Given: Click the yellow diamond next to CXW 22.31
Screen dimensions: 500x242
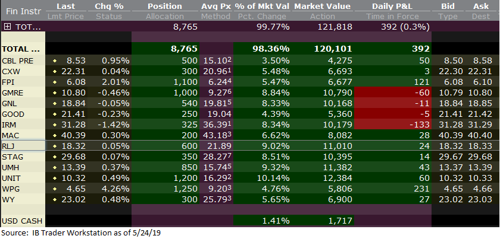Looking at the screenshot, I should (x=54, y=71).
